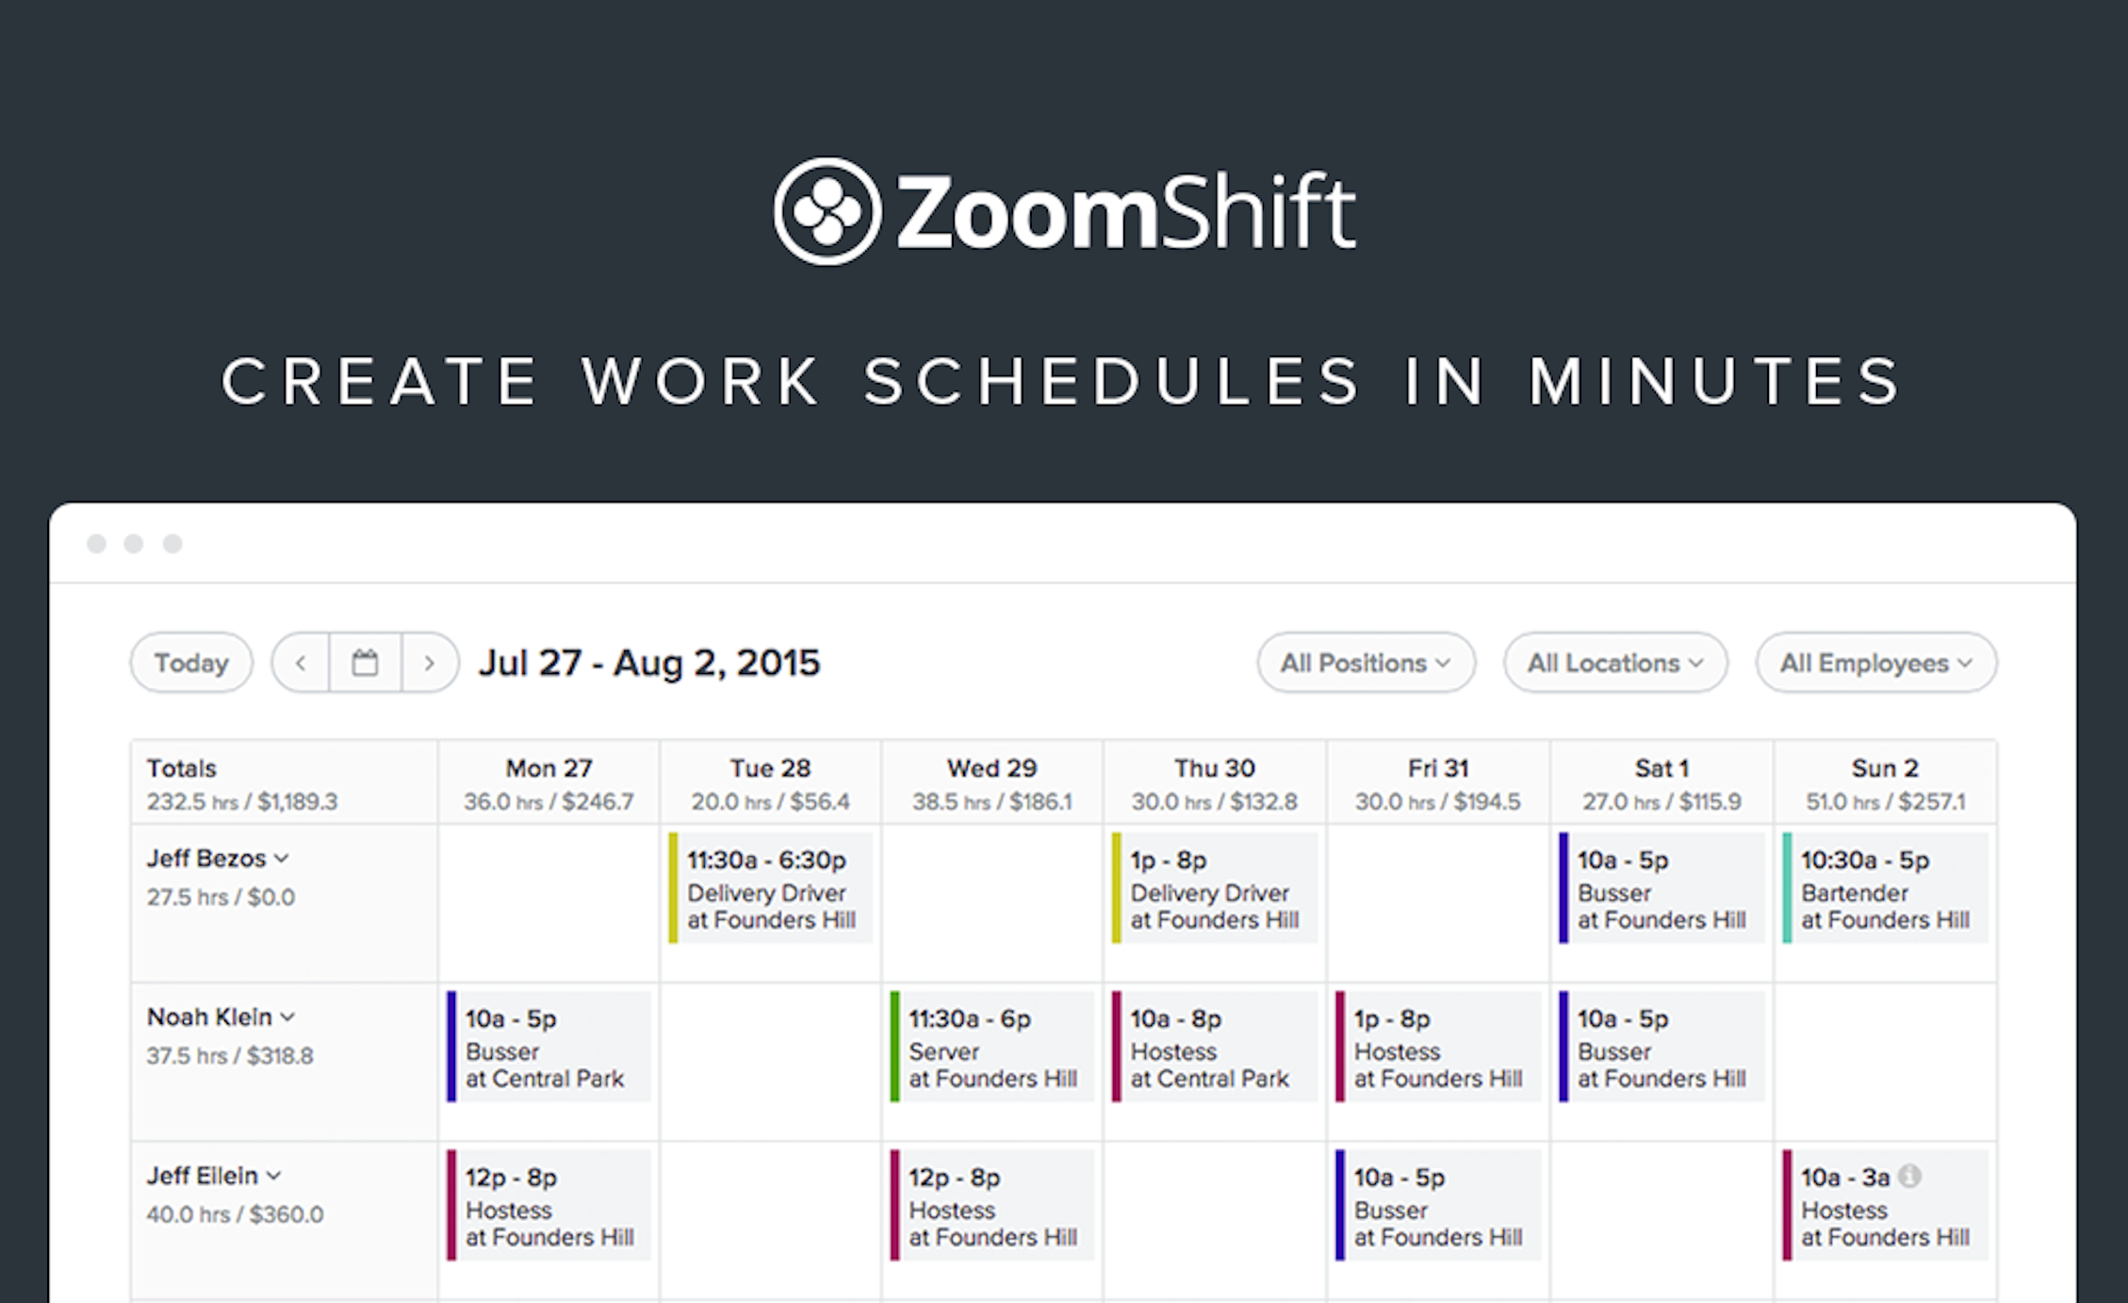Open the All Locations filter

pyautogui.click(x=1614, y=663)
